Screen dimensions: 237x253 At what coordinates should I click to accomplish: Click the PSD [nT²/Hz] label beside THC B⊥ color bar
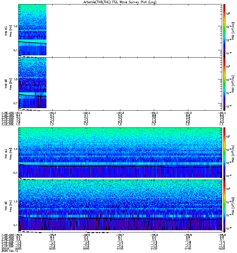[x=233, y=154]
